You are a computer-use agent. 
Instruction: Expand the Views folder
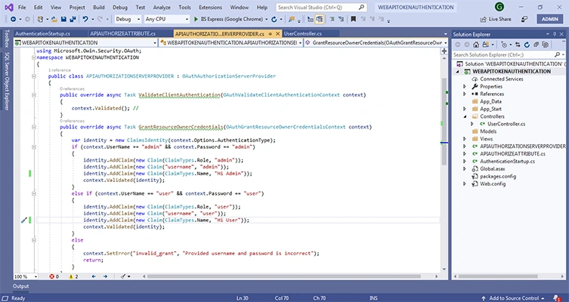click(x=465, y=139)
